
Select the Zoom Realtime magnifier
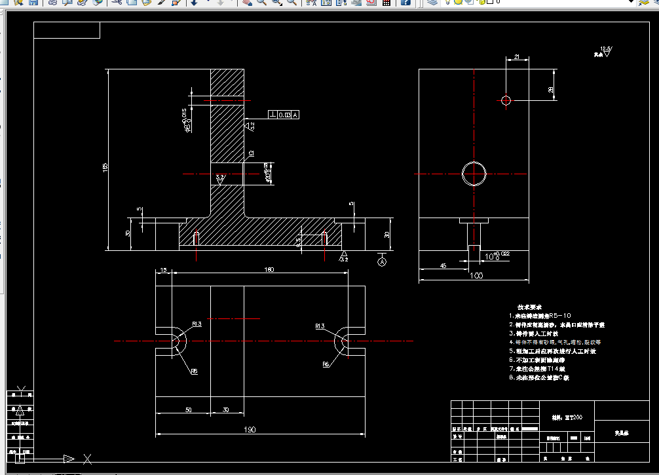point(261,2)
